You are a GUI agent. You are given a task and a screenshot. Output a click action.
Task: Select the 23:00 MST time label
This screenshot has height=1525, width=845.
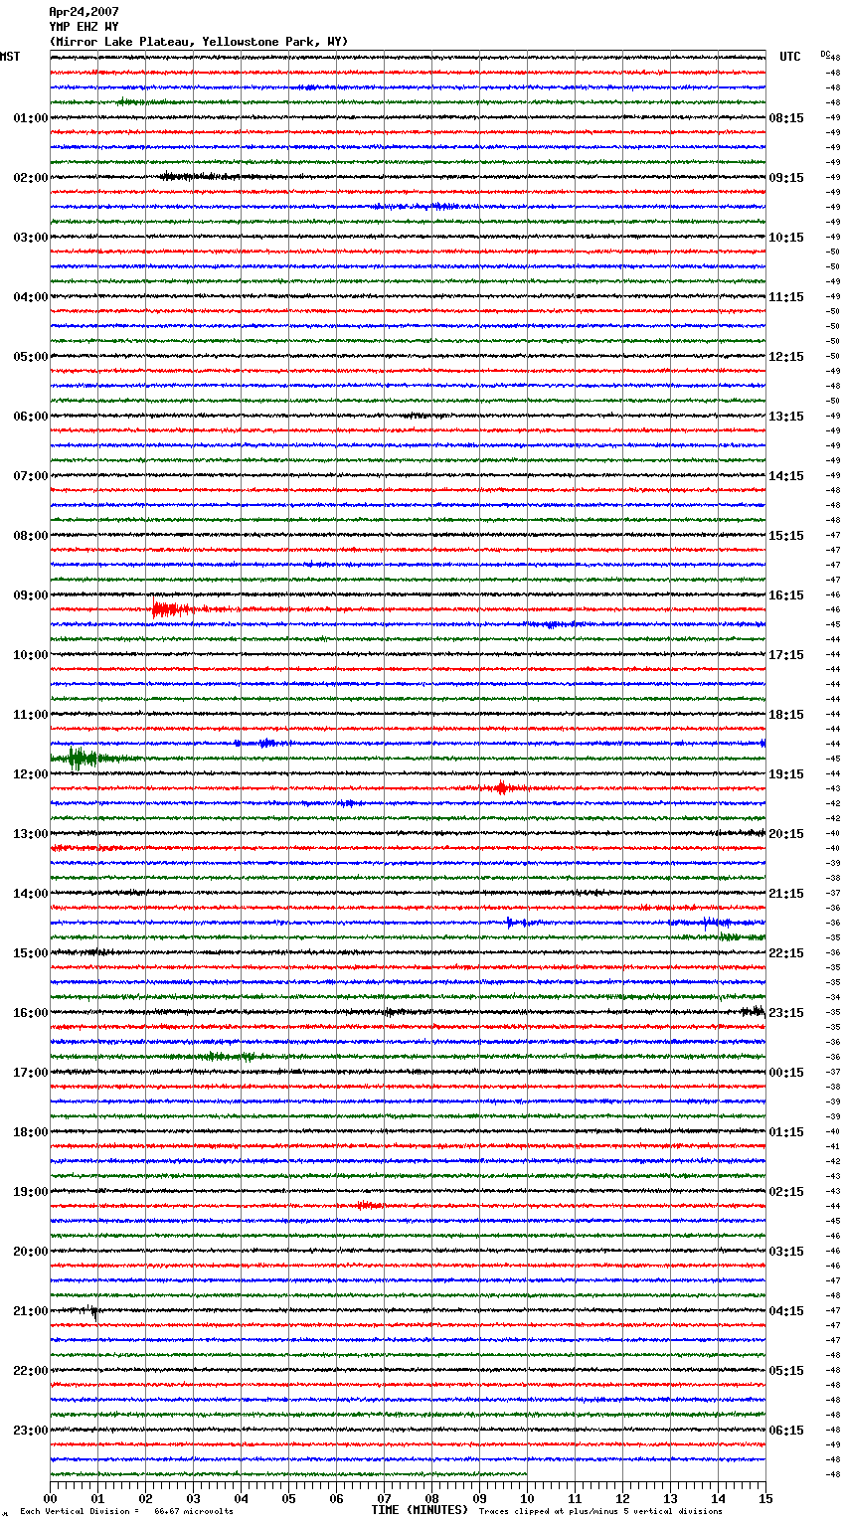click(31, 1431)
